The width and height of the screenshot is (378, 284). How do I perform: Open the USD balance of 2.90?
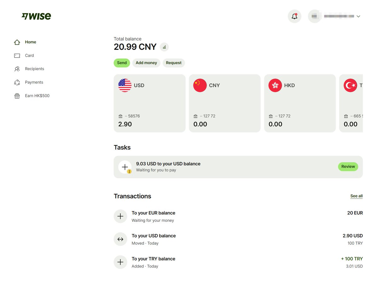point(150,103)
